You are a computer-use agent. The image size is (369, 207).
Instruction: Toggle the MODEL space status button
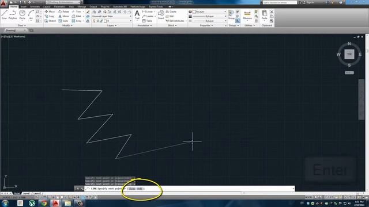pyautogui.click(x=309, y=197)
